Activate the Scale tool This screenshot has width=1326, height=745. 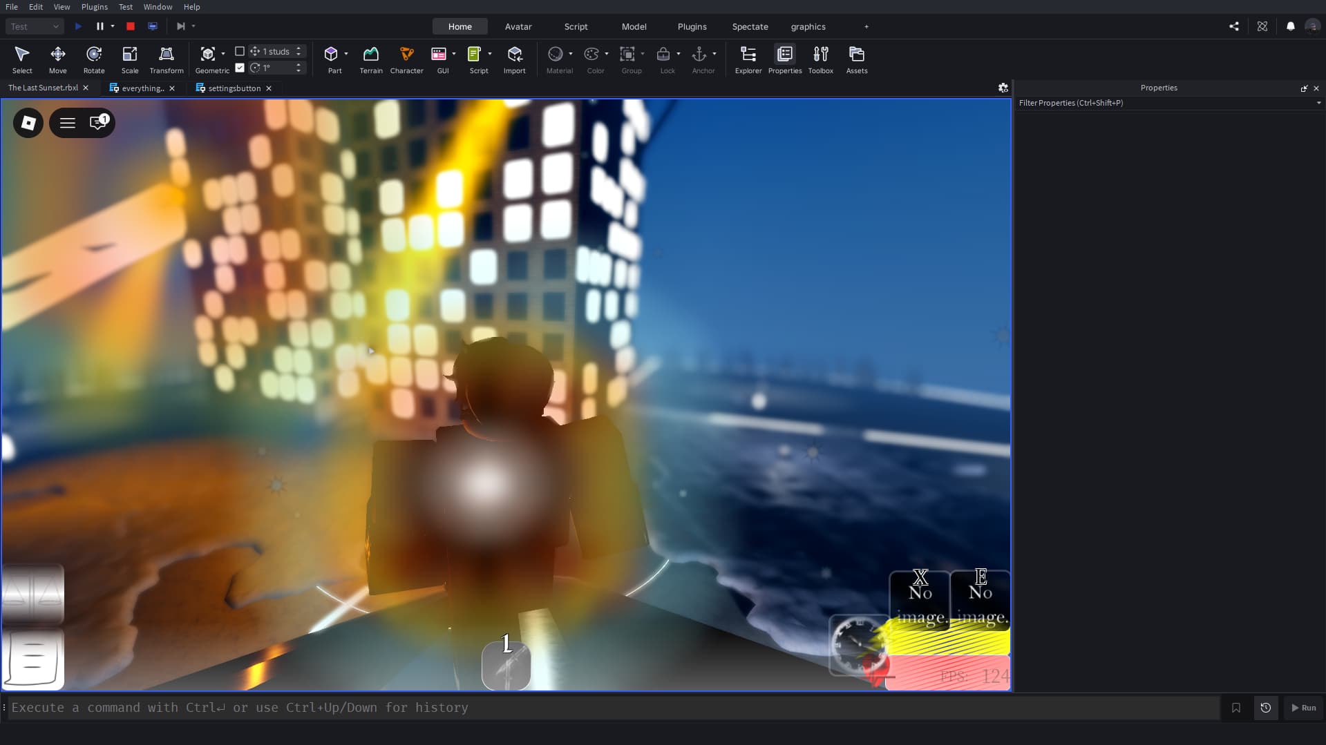130,59
